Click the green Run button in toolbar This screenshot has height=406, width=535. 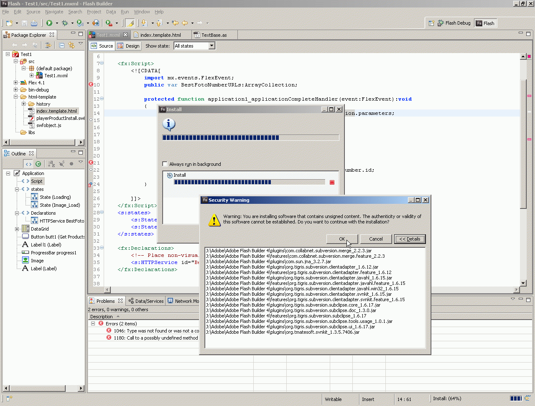tap(49, 23)
